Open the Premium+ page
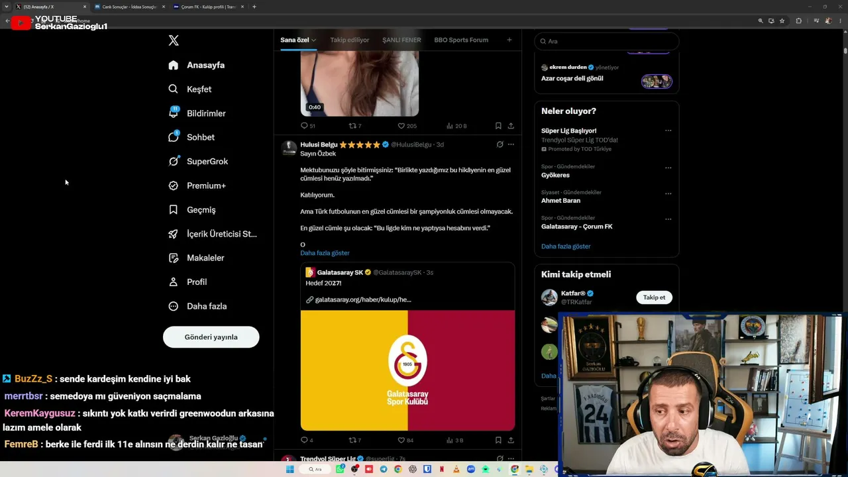Image resolution: width=848 pixels, height=477 pixels. [x=197, y=185]
